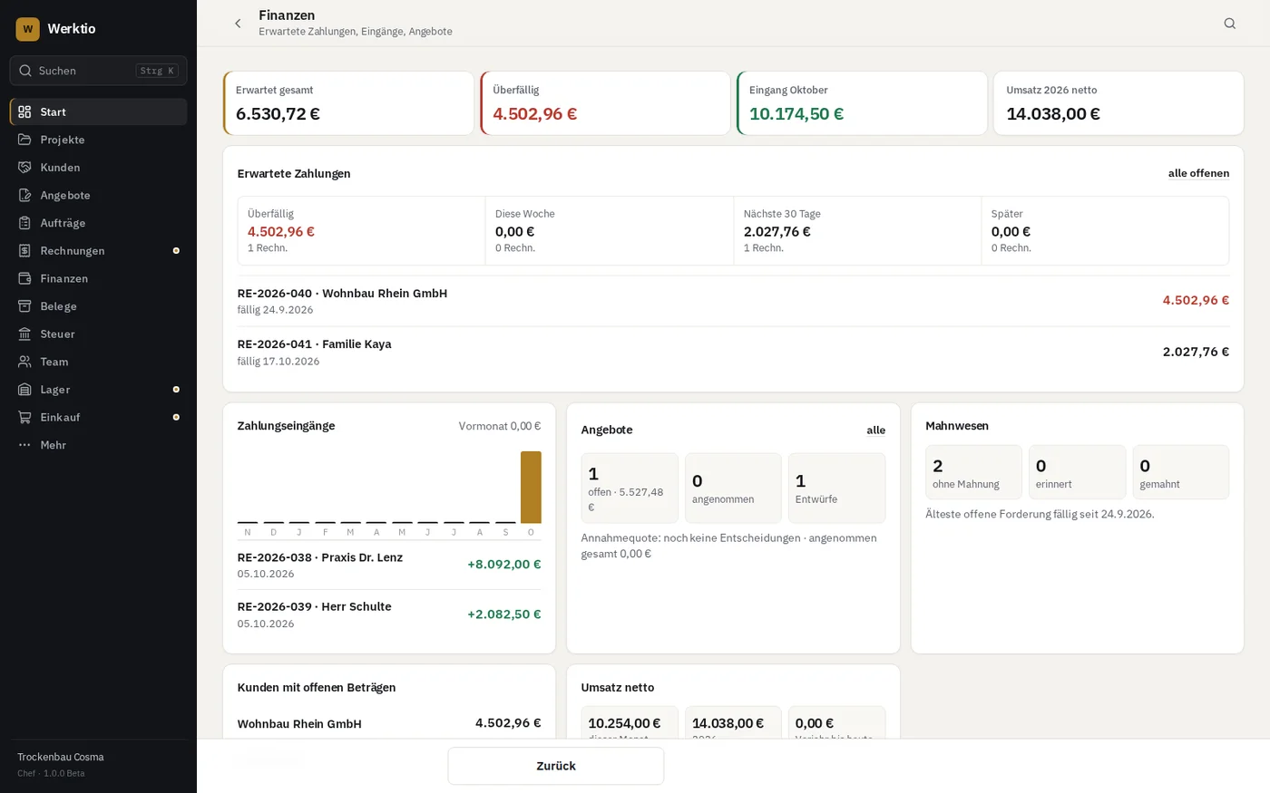
Task: Click the Steuer bank icon
Action: point(24,334)
